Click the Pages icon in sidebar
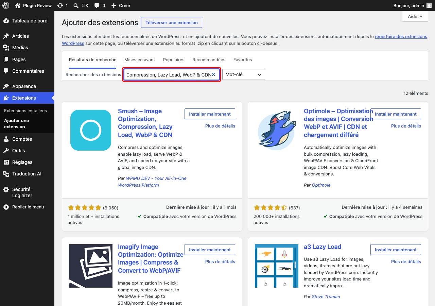435x306 pixels. (6, 60)
